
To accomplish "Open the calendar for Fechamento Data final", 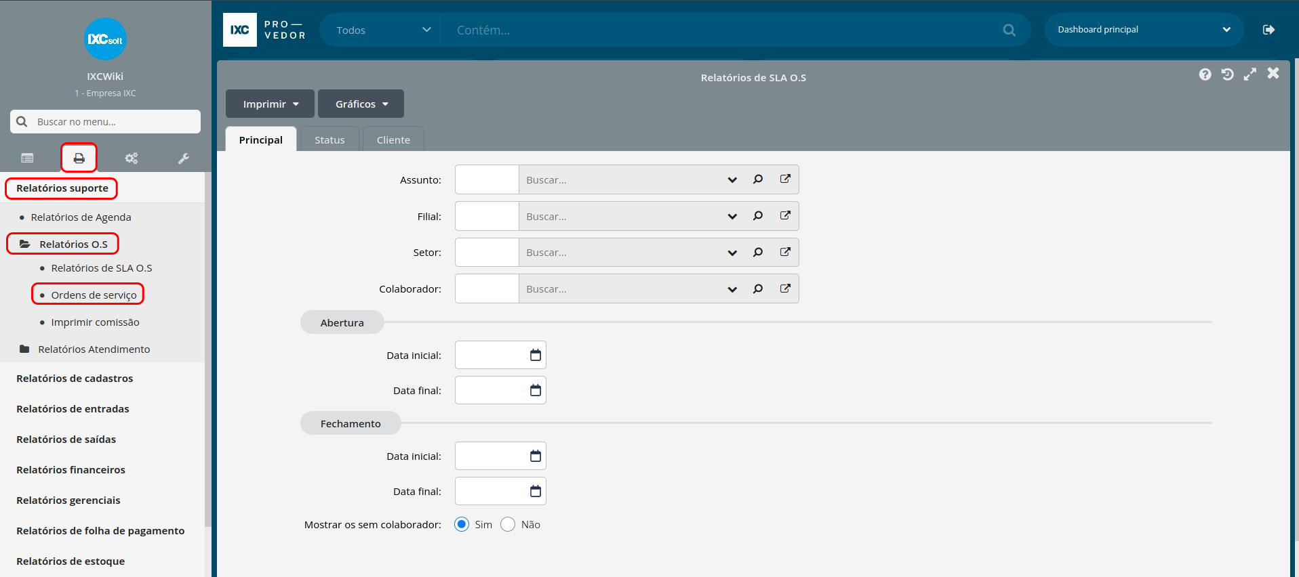I will pos(536,491).
